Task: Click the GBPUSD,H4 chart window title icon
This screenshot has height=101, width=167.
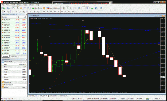Action: tap(30, 16)
